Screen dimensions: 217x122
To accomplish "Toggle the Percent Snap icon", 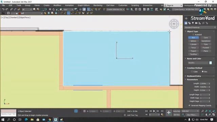I will tap(96, 9).
